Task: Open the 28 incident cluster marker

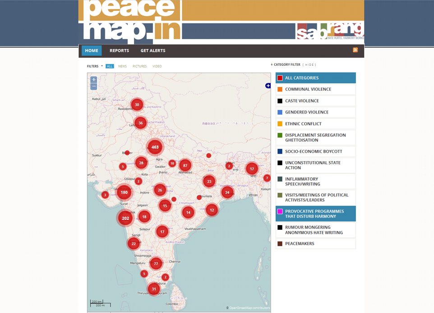Action: [x=141, y=163]
